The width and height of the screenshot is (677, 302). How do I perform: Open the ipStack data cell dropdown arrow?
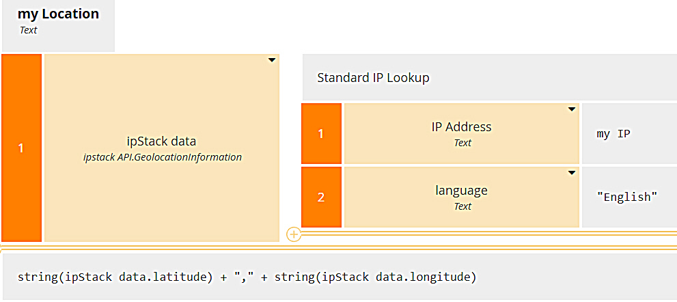tap(271, 61)
